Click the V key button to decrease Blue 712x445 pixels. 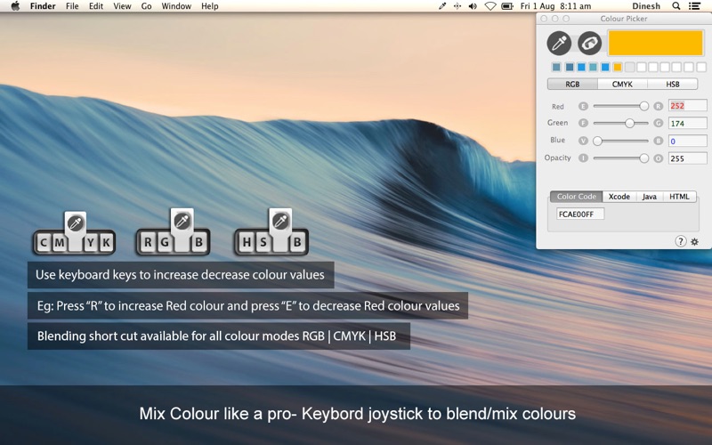tap(584, 141)
